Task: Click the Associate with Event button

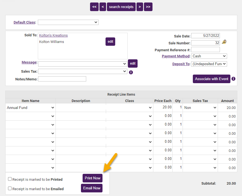Action: (212, 79)
